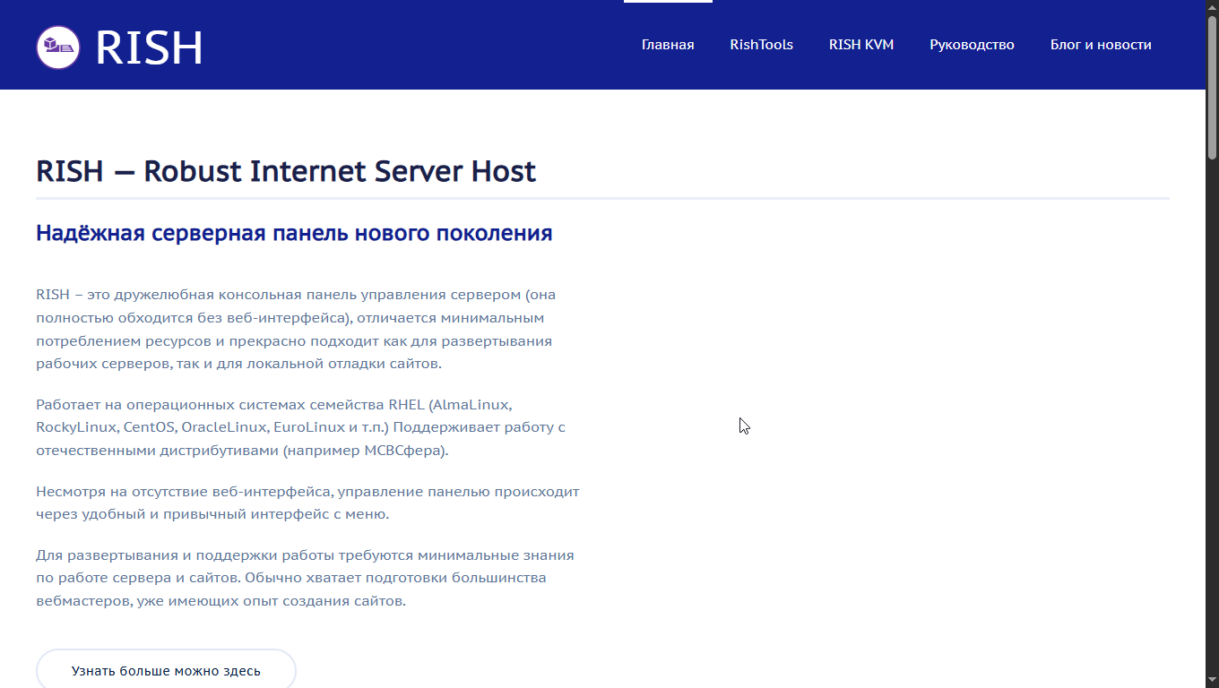Click the scrollbar up arrow
Viewport: 1219px width, 688px height.
click(1211, 7)
